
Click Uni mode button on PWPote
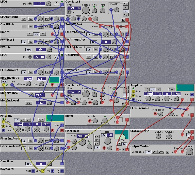tap(29, 50)
